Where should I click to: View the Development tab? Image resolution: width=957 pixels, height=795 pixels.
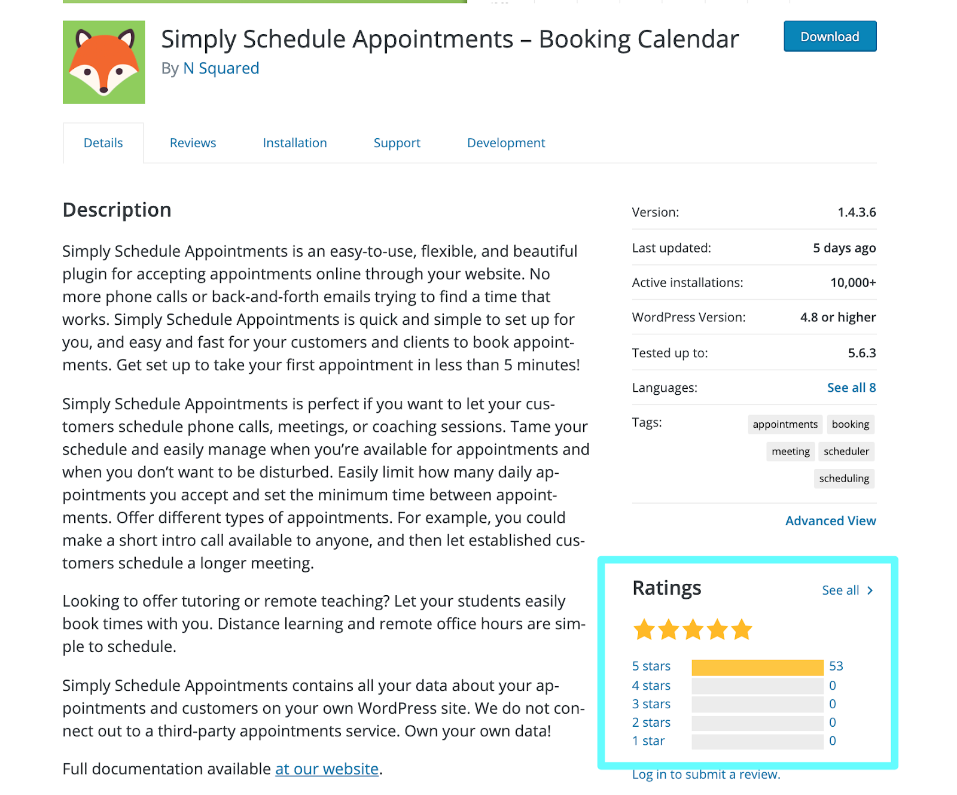click(x=506, y=143)
